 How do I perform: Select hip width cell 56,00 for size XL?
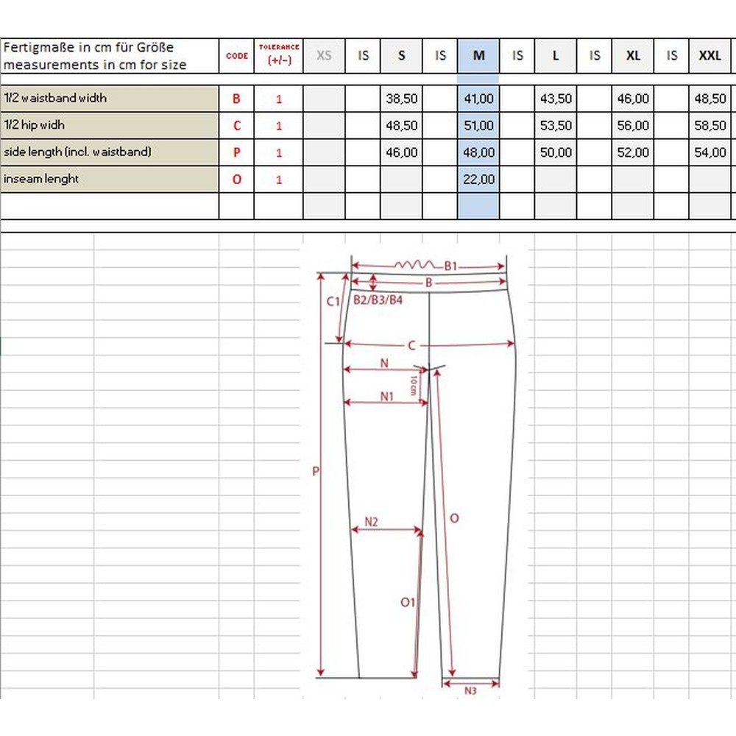tap(633, 125)
